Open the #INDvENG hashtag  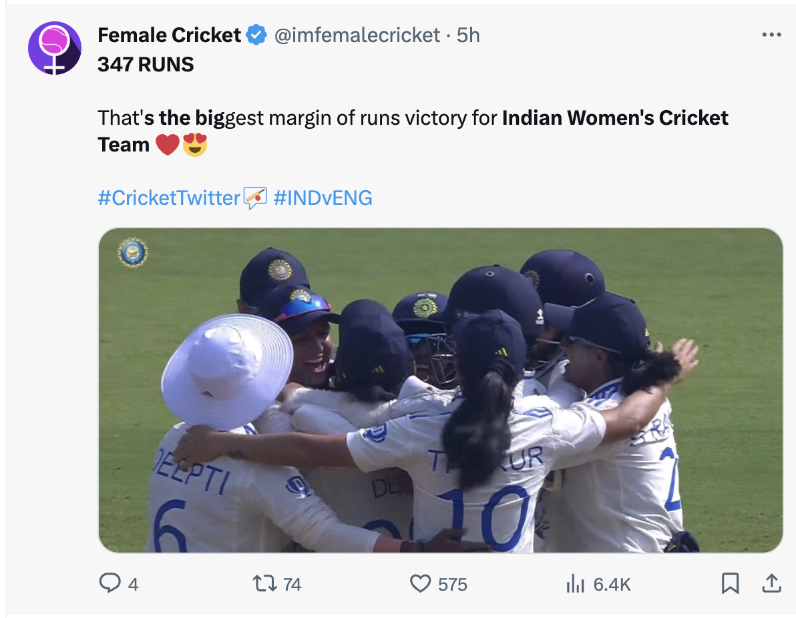pyautogui.click(x=323, y=198)
